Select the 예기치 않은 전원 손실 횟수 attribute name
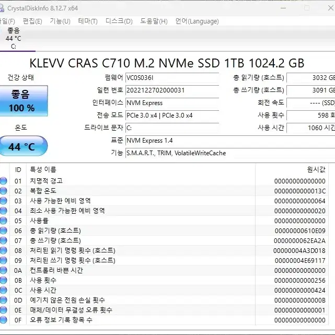335x335 pixels. click(67, 300)
